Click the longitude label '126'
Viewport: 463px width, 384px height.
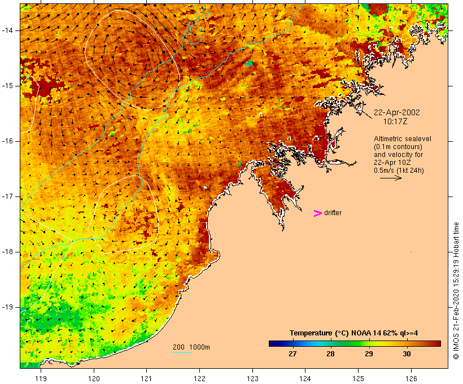tap(411, 378)
